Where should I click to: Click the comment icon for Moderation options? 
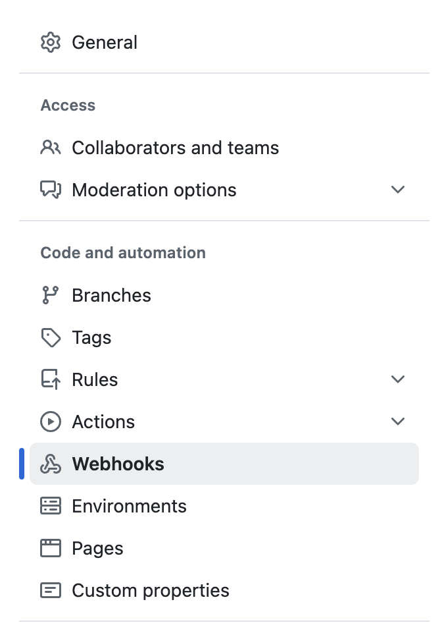pos(51,190)
